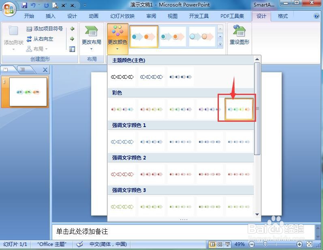This screenshot has width=323, height=250.
Task: Click 重设图形 button
Action: click(240, 35)
